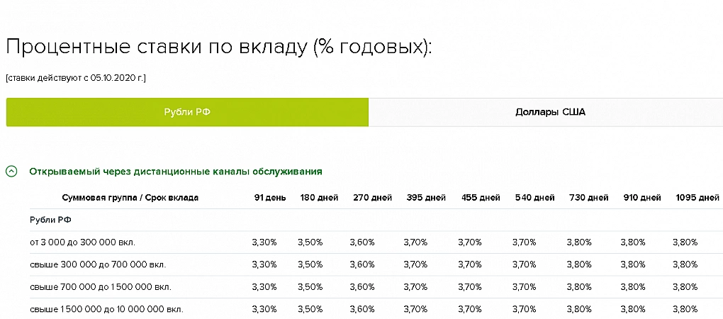Click the 'ставки действуют с 05.10.2020 г.' note

point(76,77)
